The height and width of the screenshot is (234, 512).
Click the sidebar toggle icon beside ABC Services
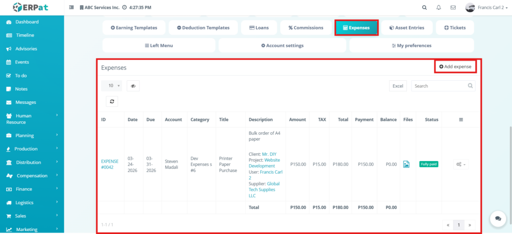[x=71, y=7]
